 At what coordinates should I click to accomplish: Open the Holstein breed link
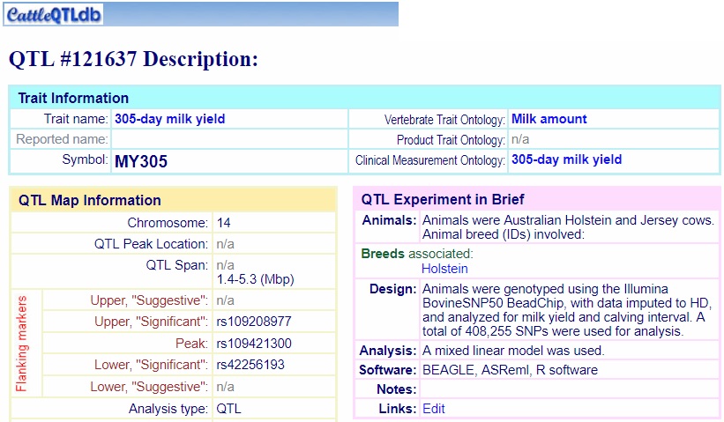[444, 269]
